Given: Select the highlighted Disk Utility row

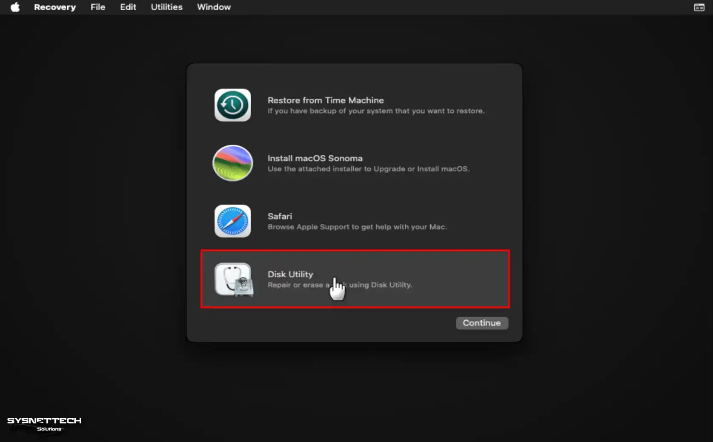Looking at the screenshot, I should tap(355, 279).
